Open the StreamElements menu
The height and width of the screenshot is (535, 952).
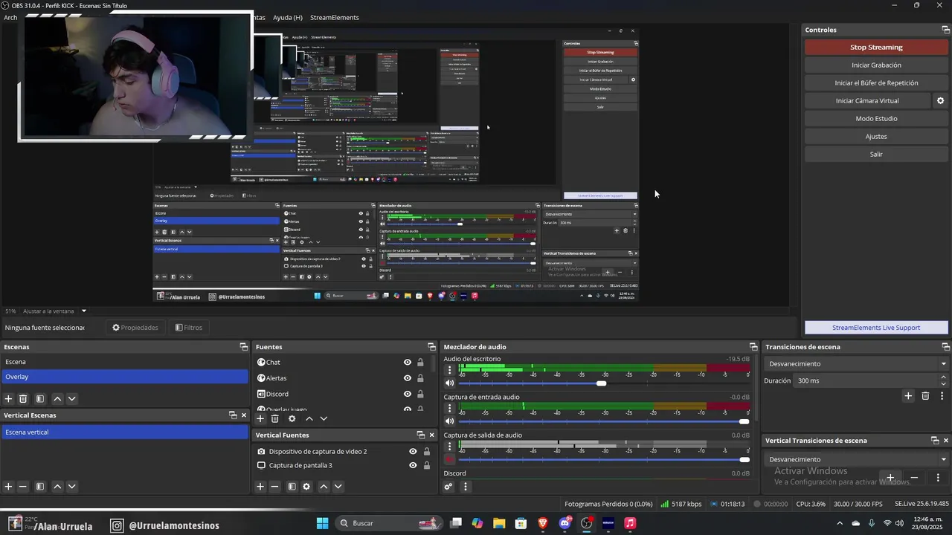334,17
